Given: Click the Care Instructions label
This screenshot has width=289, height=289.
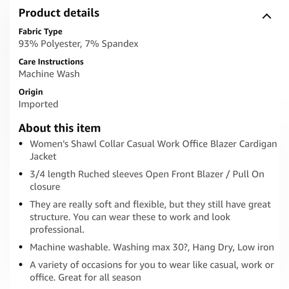Looking at the screenshot, I should (x=51, y=62).
